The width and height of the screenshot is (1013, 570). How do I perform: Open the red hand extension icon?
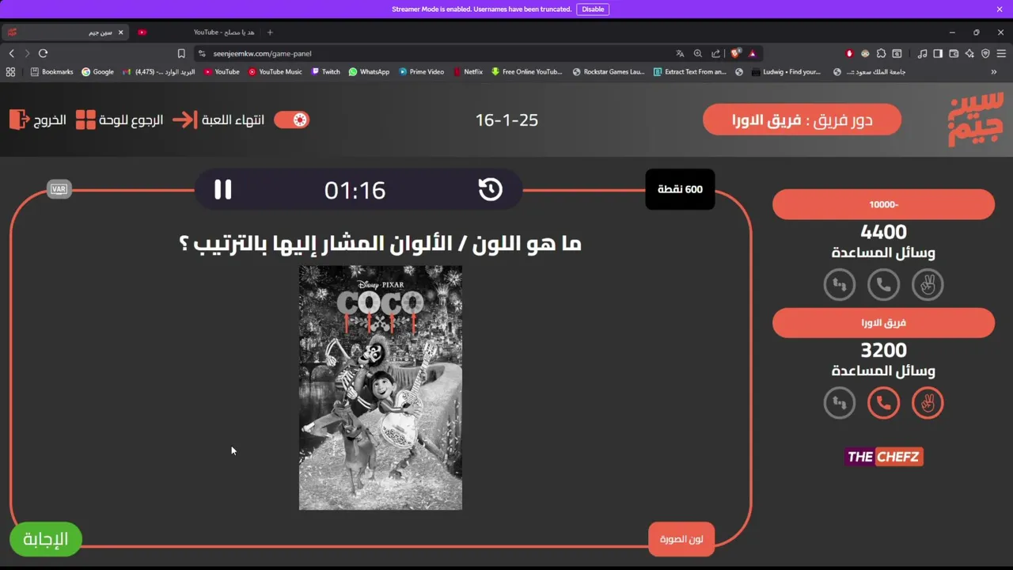pos(849,54)
